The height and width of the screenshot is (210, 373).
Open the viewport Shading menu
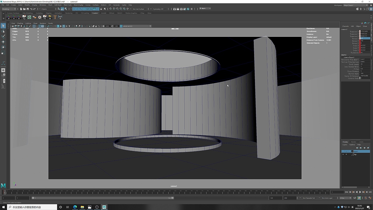click(20, 23)
